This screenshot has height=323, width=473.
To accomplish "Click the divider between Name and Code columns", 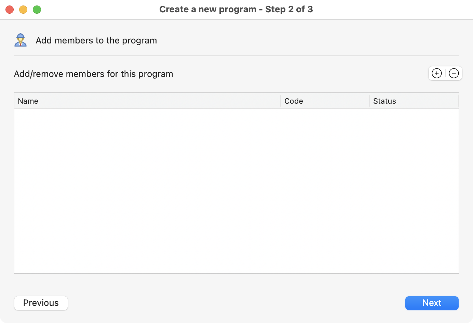I will tap(281, 101).
